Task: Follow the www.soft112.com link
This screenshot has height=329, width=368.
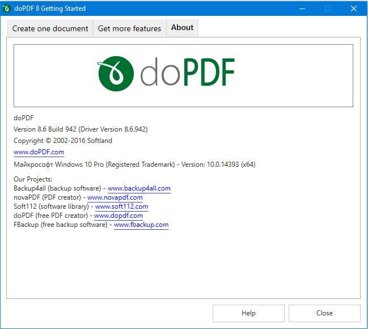Action: click(122, 206)
